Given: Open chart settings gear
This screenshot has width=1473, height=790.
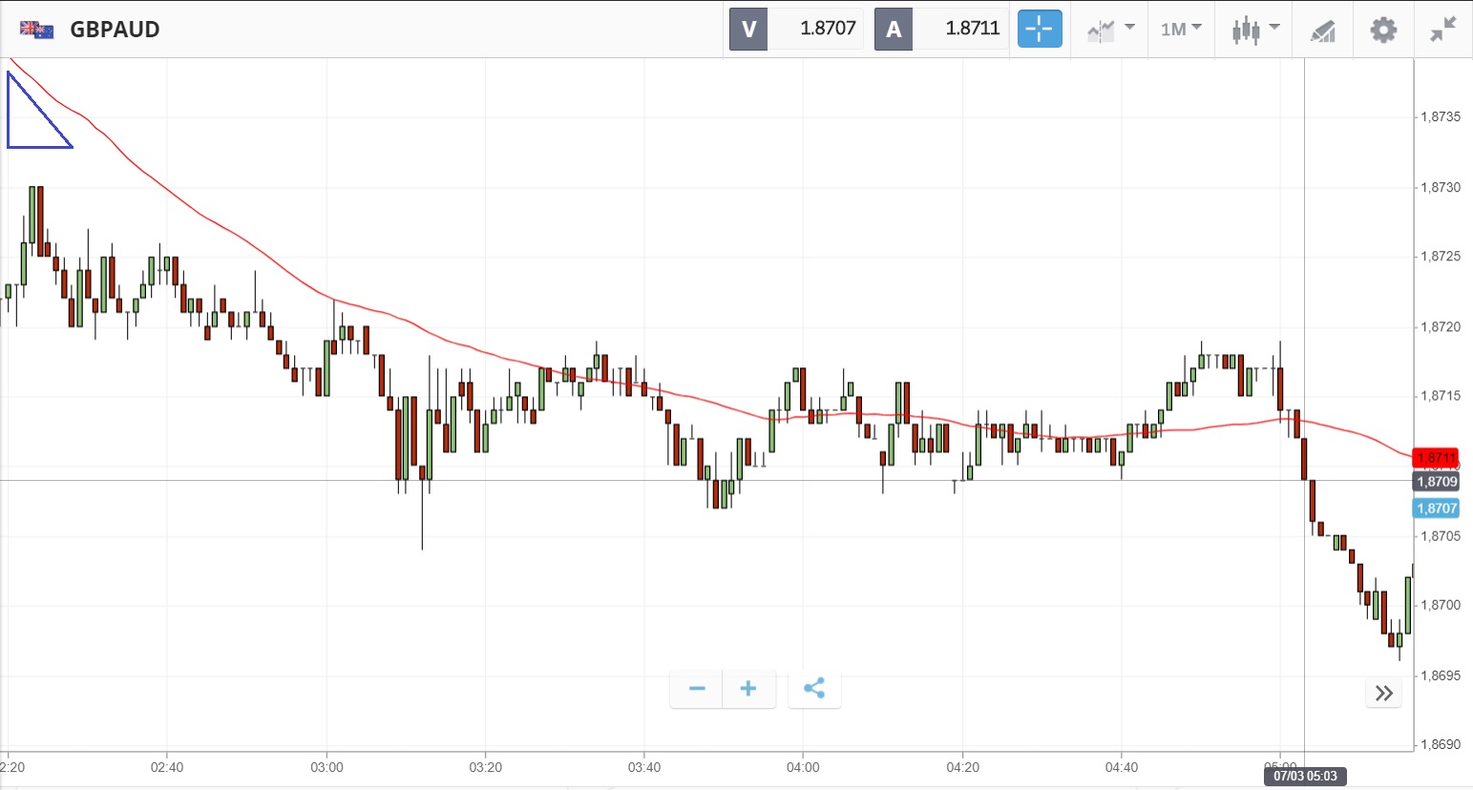Looking at the screenshot, I should pyautogui.click(x=1382, y=30).
